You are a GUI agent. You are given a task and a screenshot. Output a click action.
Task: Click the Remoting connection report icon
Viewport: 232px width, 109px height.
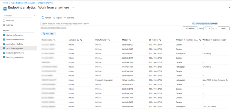(x=4, y=57)
